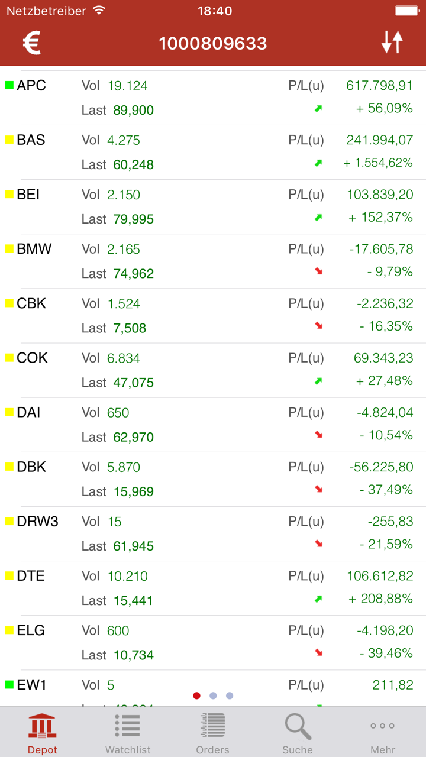Tap the green up arrow for DTE
This screenshot has width=426, height=757.
click(318, 599)
